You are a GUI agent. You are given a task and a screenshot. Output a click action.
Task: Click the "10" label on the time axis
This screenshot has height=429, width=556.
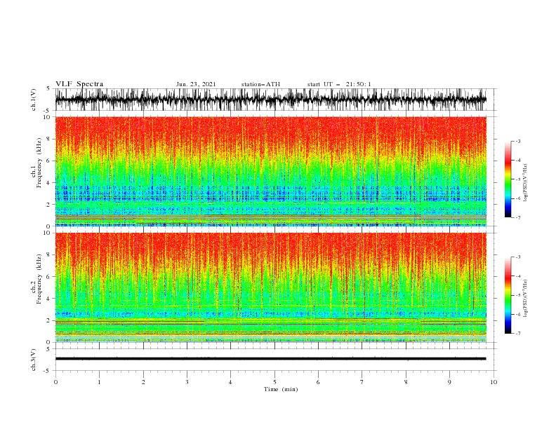pos(494,382)
